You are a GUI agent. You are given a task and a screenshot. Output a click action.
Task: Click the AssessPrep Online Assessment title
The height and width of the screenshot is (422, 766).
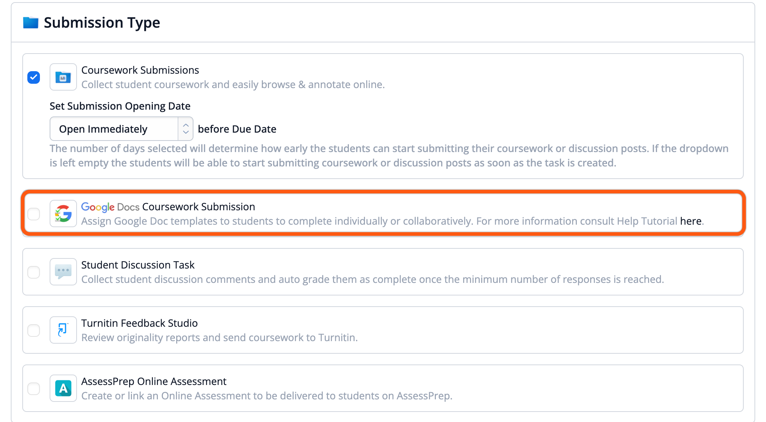(154, 381)
